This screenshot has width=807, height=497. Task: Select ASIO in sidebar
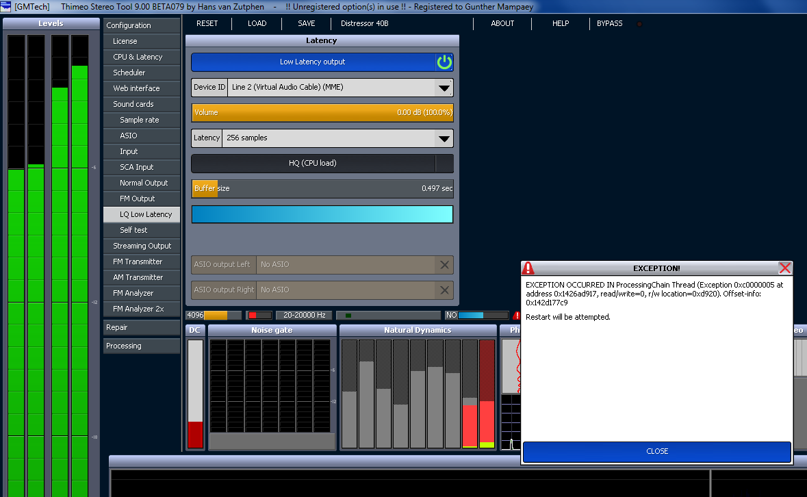[x=142, y=136]
